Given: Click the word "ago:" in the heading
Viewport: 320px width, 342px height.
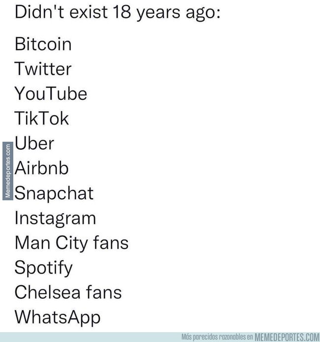Looking at the screenshot, I should coord(203,13).
